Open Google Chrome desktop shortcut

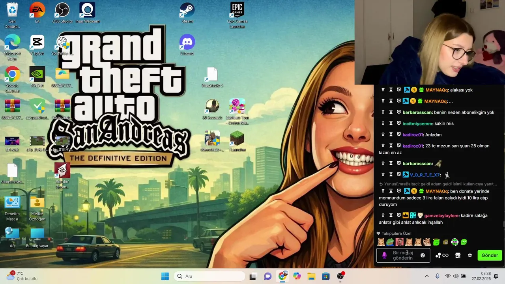click(12, 79)
